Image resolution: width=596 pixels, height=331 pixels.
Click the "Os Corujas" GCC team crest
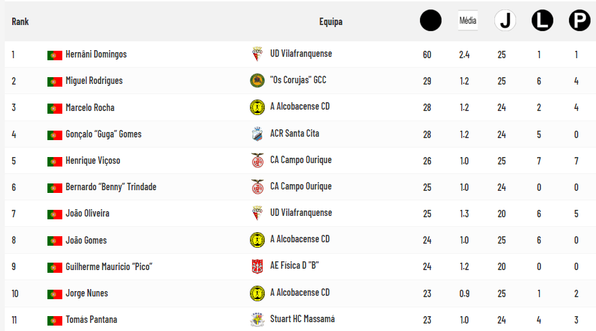257,81
